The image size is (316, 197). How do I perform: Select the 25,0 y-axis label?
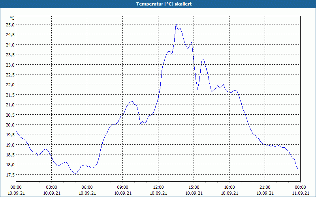(11, 25)
